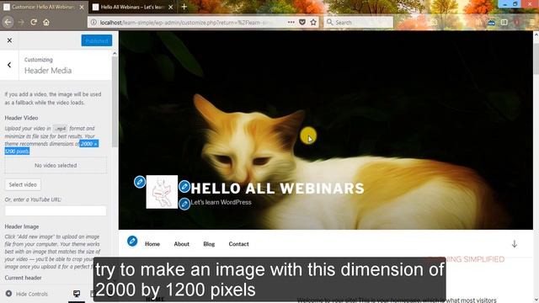Image resolution: width=539 pixels, height=303 pixels.
Task: Switch to desktop preview device icon
Action: click(77, 294)
